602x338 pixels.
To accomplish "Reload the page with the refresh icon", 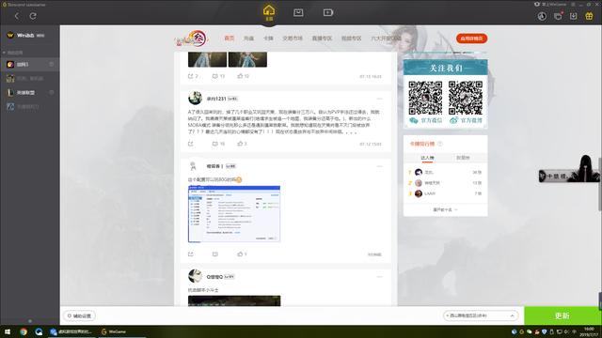I will click(x=33, y=16).
